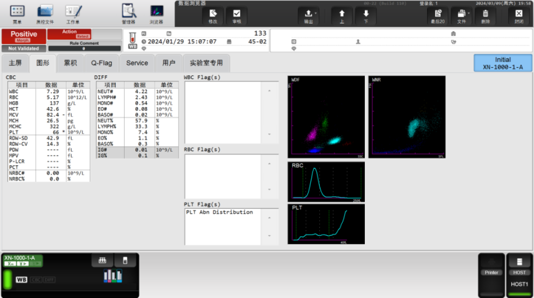The width and height of the screenshot is (534, 298).
Task: Open the work list (工作单) icon
Action: [x=73, y=13]
